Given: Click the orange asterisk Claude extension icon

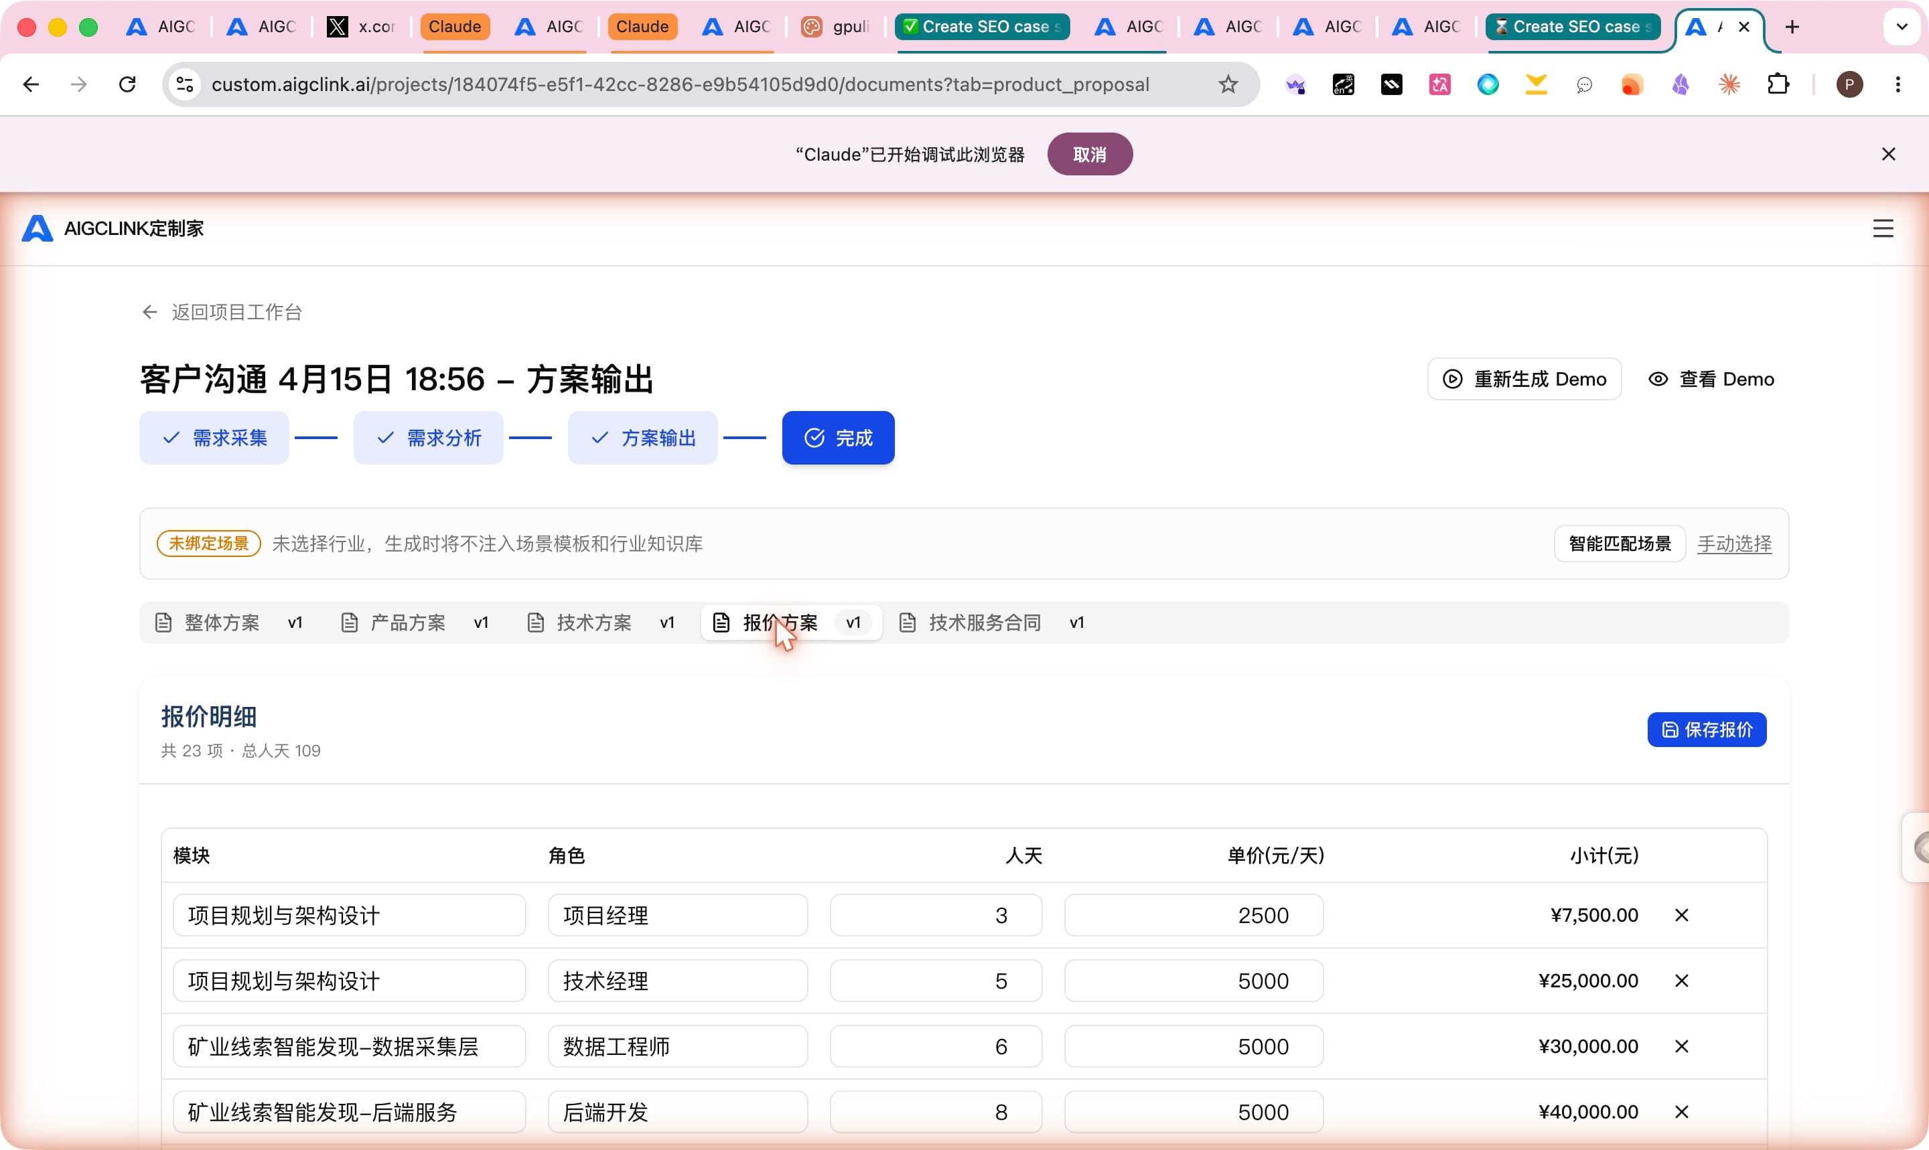Looking at the screenshot, I should coord(1729,84).
